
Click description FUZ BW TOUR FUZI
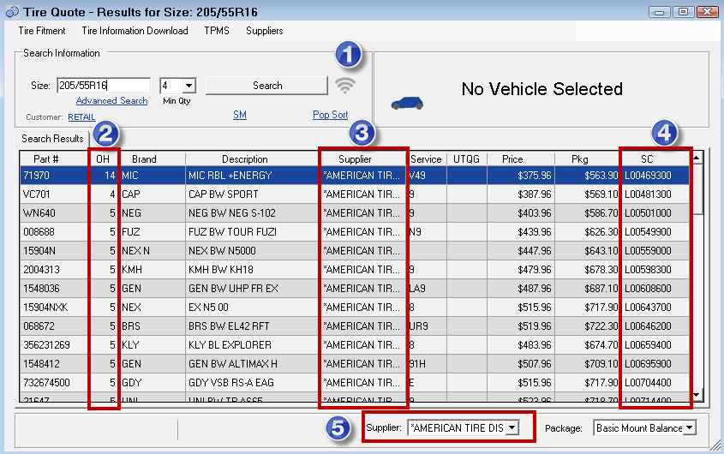tap(232, 232)
